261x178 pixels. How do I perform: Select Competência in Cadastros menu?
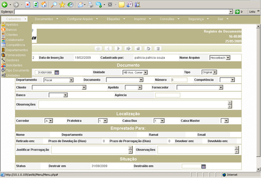[16, 45]
